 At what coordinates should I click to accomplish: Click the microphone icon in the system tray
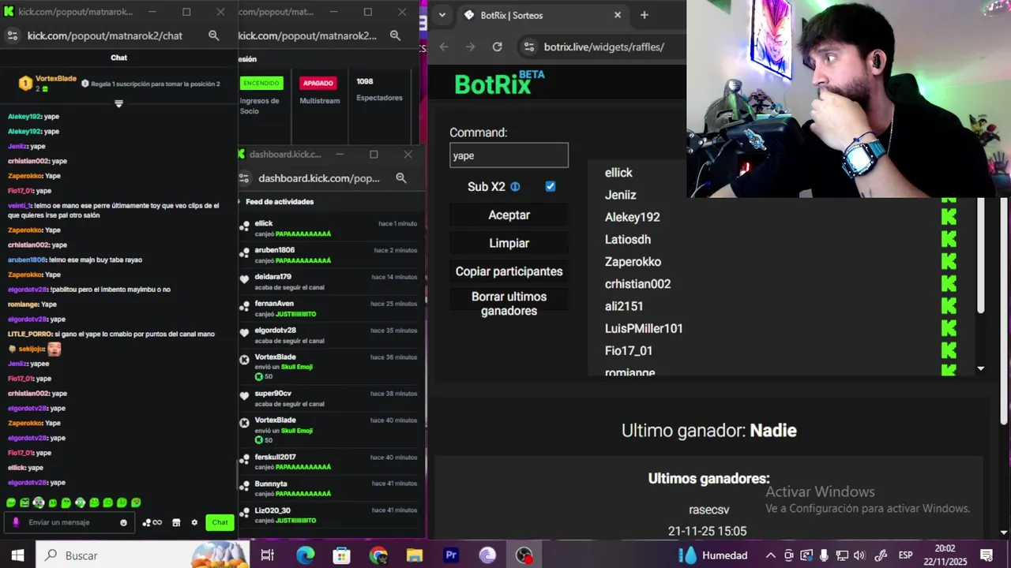[x=824, y=555]
